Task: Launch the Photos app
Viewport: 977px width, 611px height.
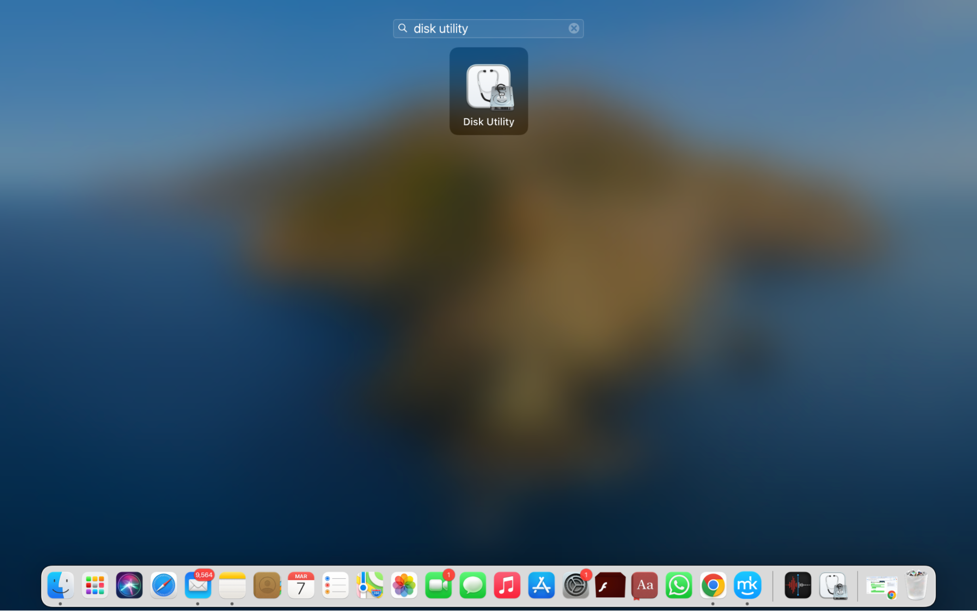Action: (x=404, y=585)
